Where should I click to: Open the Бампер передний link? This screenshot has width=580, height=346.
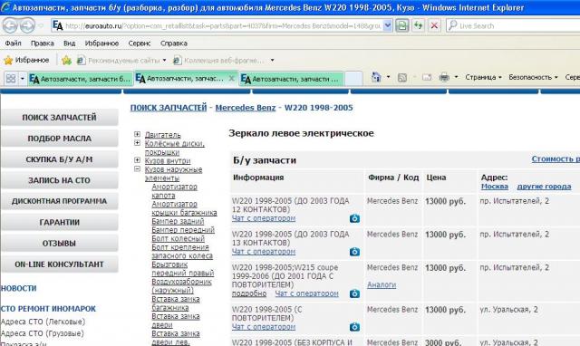click(183, 230)
